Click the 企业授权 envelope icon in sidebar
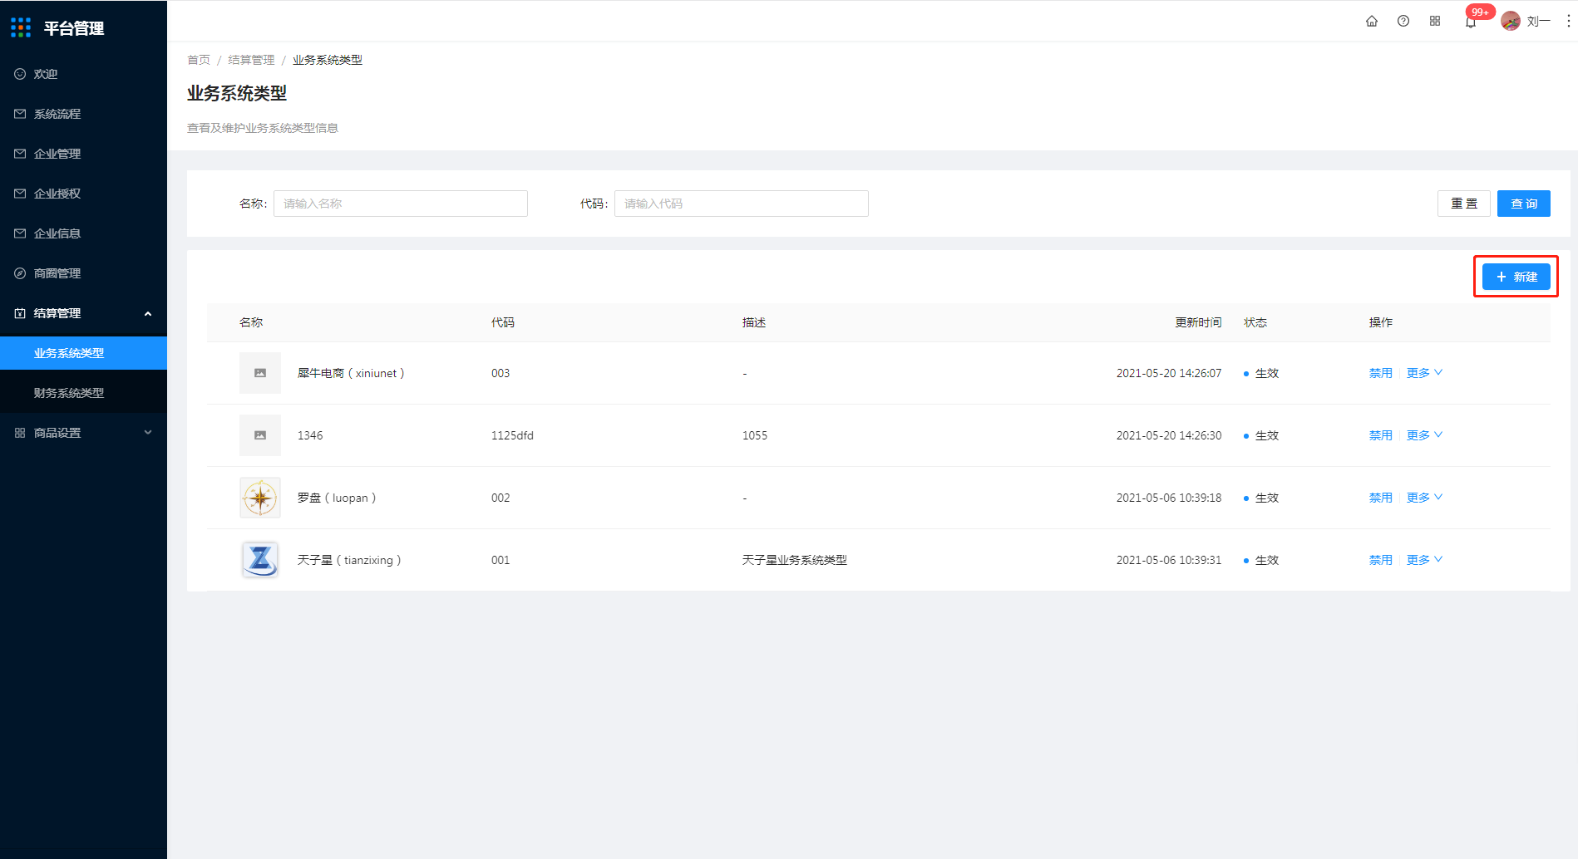Image resolution: width=1578 pixels, height=859 pixels. click(x=20, y=194)
